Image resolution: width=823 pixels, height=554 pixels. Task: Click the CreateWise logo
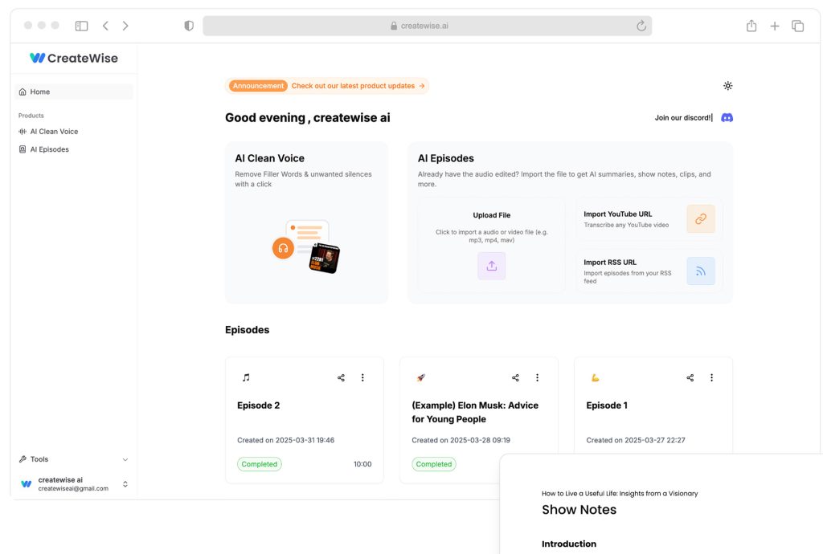point(73,58)
